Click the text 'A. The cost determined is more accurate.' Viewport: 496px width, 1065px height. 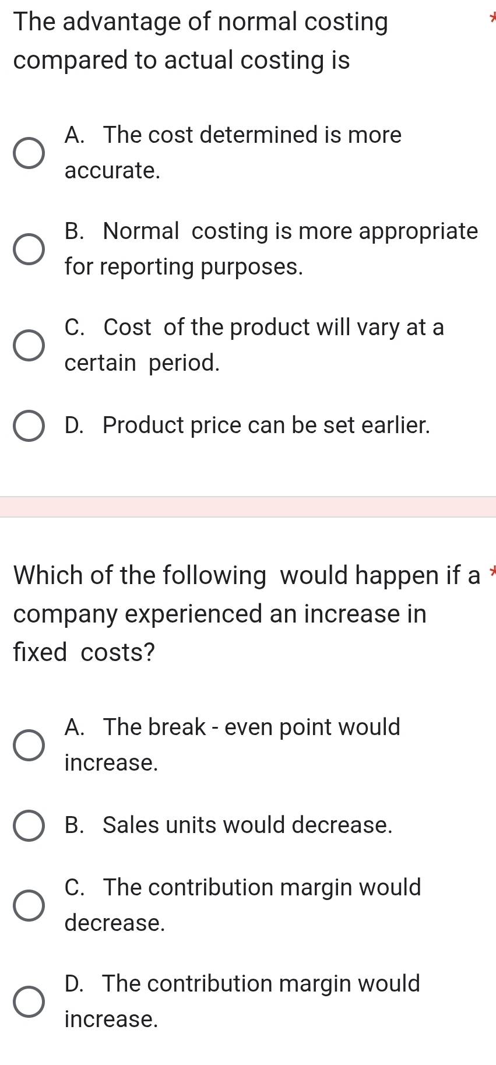[233, 153]
